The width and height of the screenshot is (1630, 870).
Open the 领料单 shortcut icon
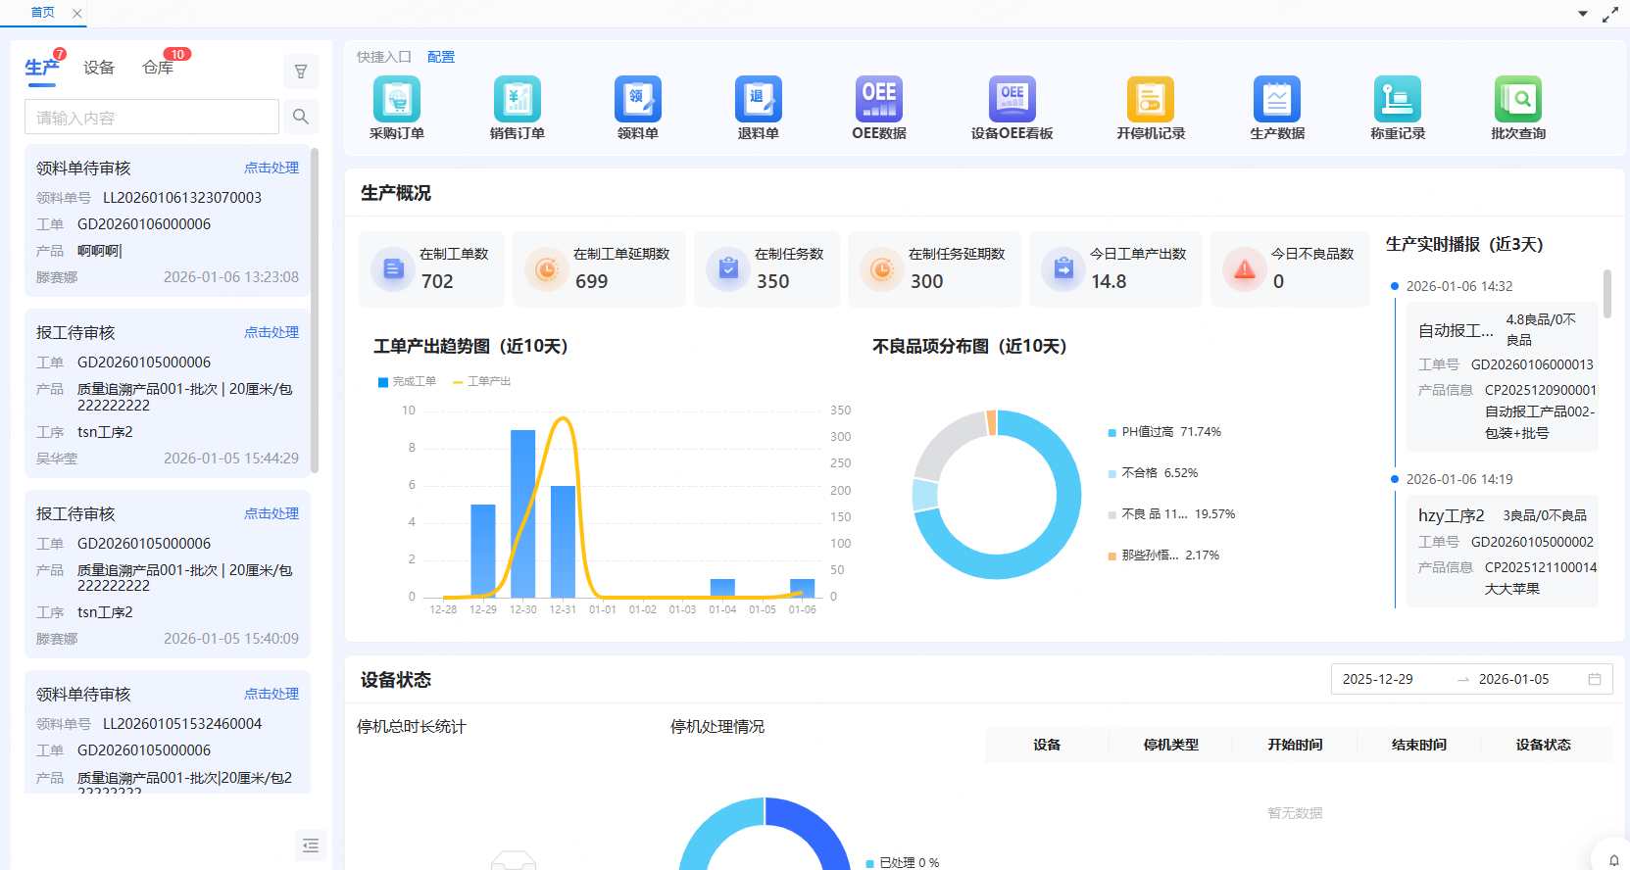point(638,99)
